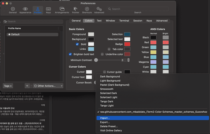The image size is (210, 134).
Task: Remove profile with the minus button
Action: pyautogui.click(x=31, y=86)
